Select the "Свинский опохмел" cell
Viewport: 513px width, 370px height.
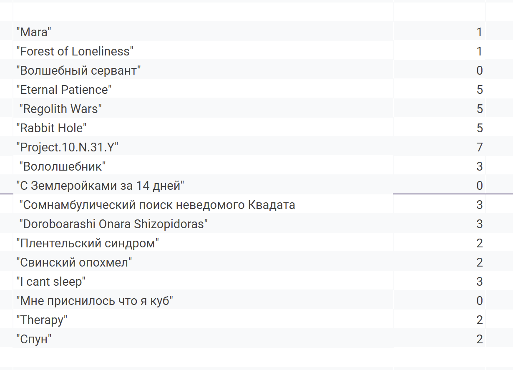203,262
